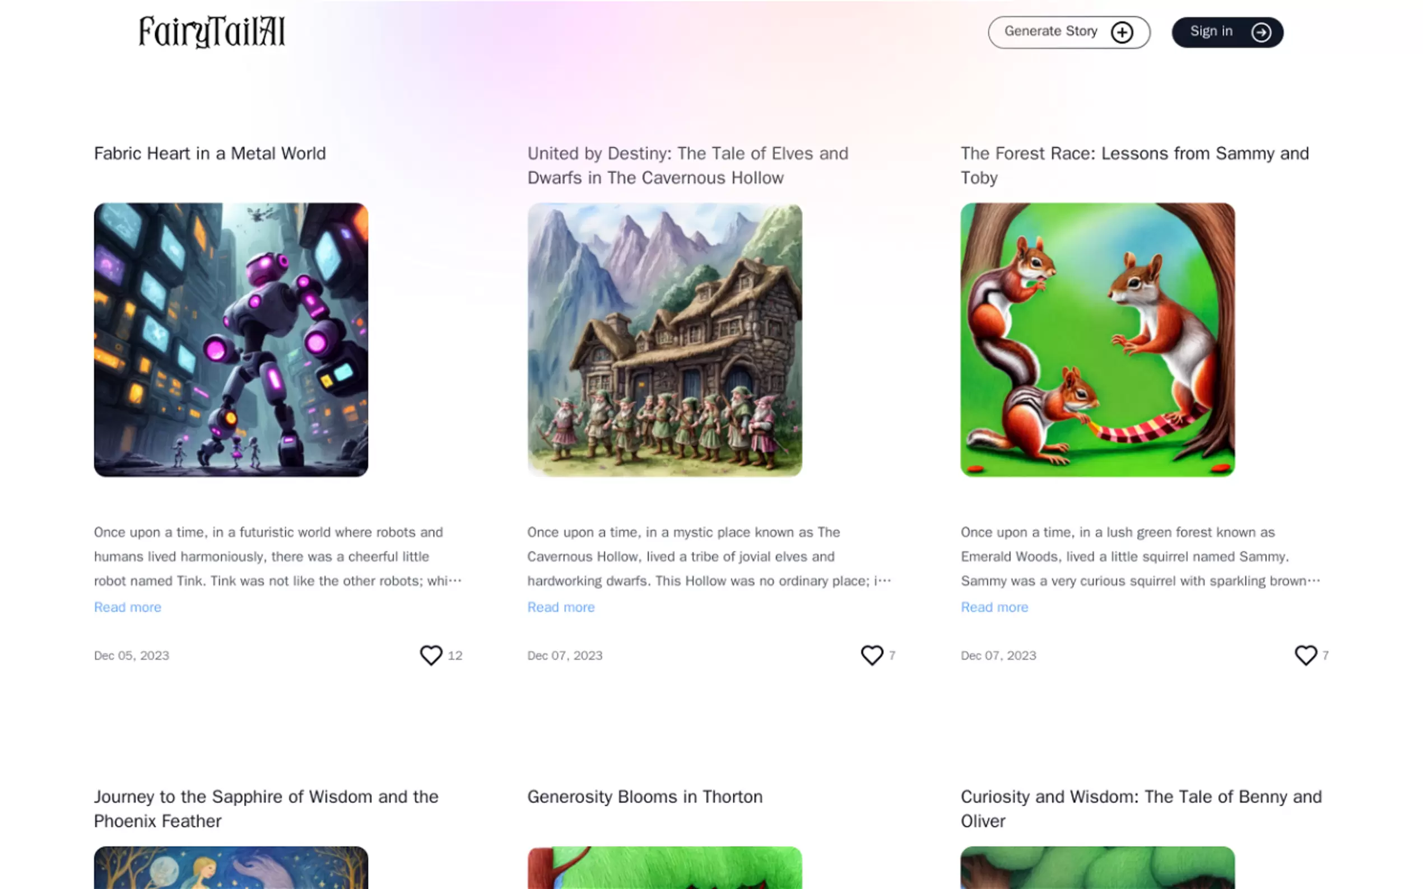The height and width of the screenshot is (889, 1423).
Task: Open the Generate Story button
Action: [x=1068, y=32]
